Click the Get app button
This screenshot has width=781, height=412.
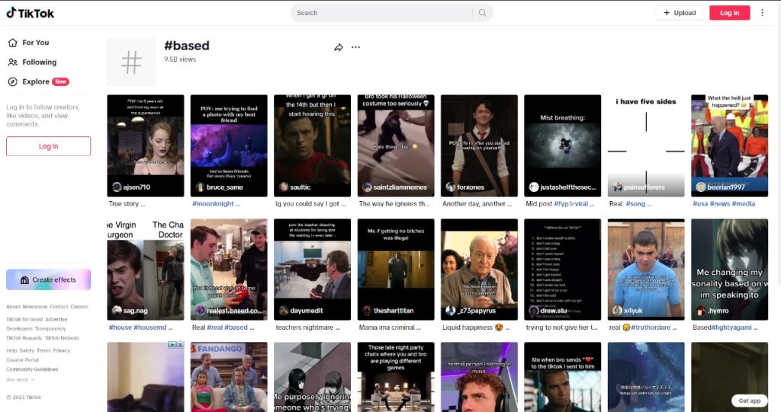pos(750,401)
